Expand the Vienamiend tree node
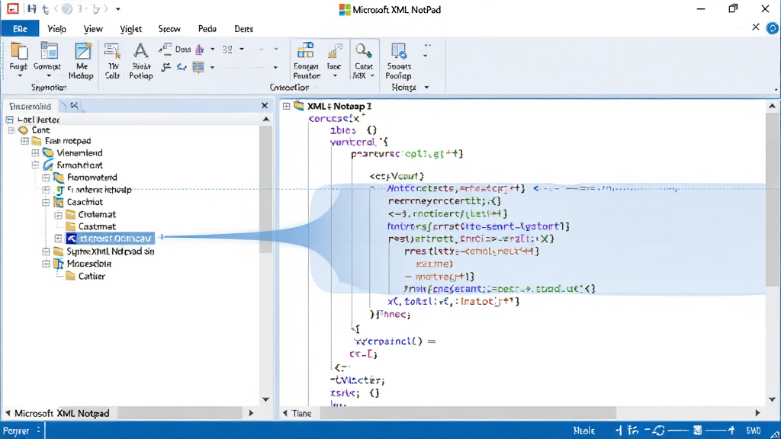Viewport: 781px width, 439px height. pyautogui.click(x=35, y=152)
